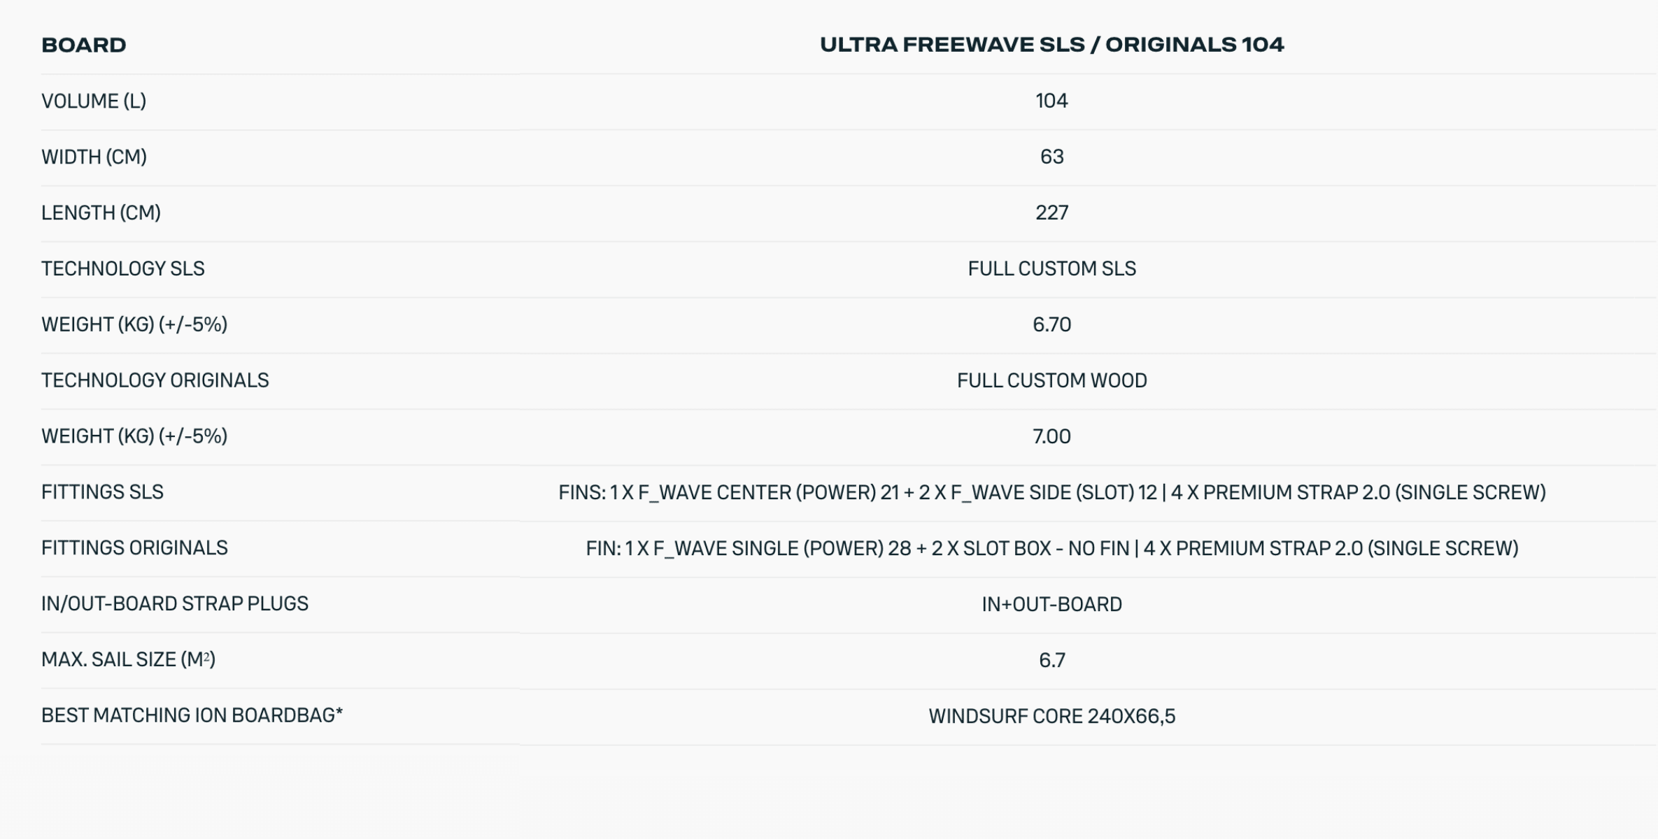The height and width of the screenshot is (839, 1658).
Task: Click the WIDTH (CM) row label
Action: coord(94,157)
